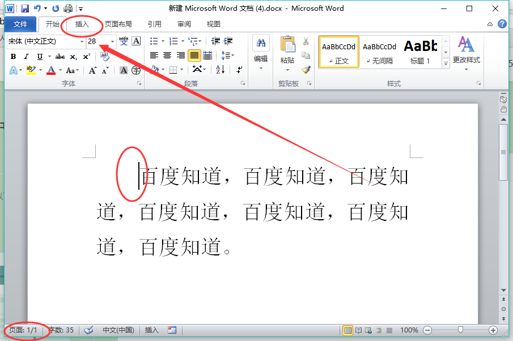The height and width of the screenshot is (341, 513).
Task: Switch to the 页面布局 page layout tab
Action: (x=118, y=24)
